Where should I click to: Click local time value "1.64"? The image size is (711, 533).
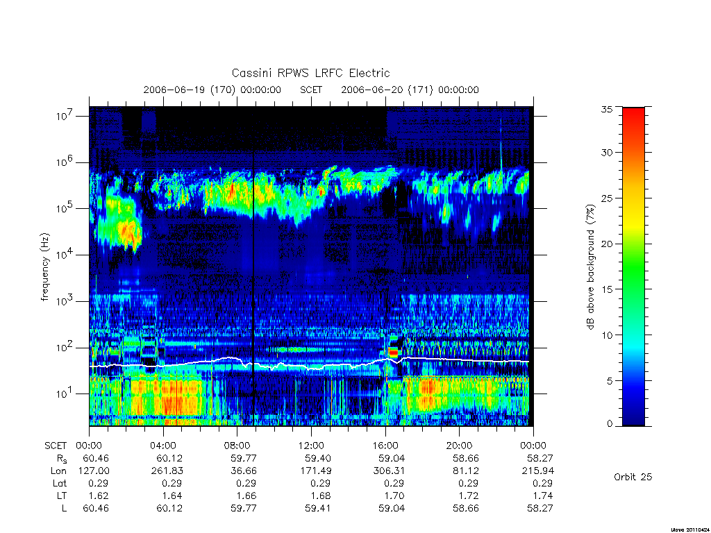point(172,496)
